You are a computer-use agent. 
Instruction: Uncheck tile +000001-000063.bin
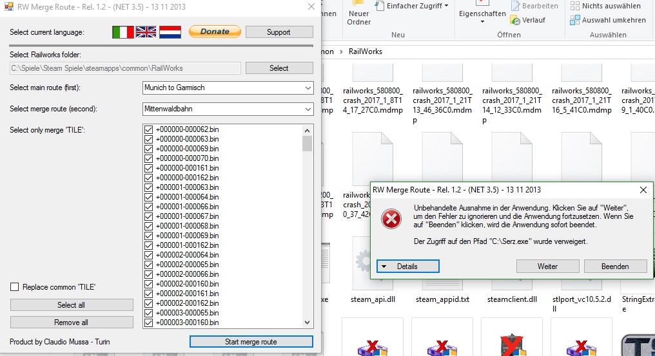[148, 187]
